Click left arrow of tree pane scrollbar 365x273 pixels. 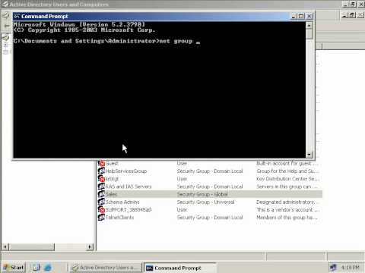tap(5, 246)
